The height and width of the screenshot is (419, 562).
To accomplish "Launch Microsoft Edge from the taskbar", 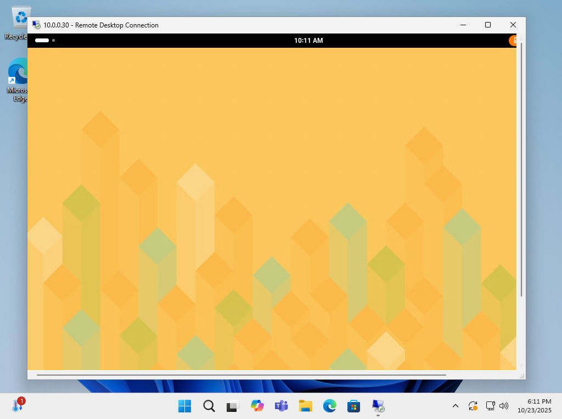I will point(329,406).
